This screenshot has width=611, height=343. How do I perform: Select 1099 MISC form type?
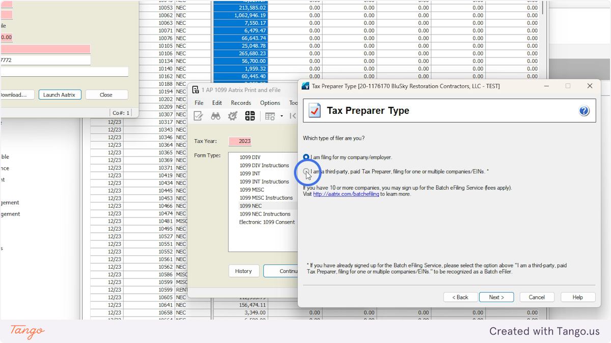coord(252,190)
